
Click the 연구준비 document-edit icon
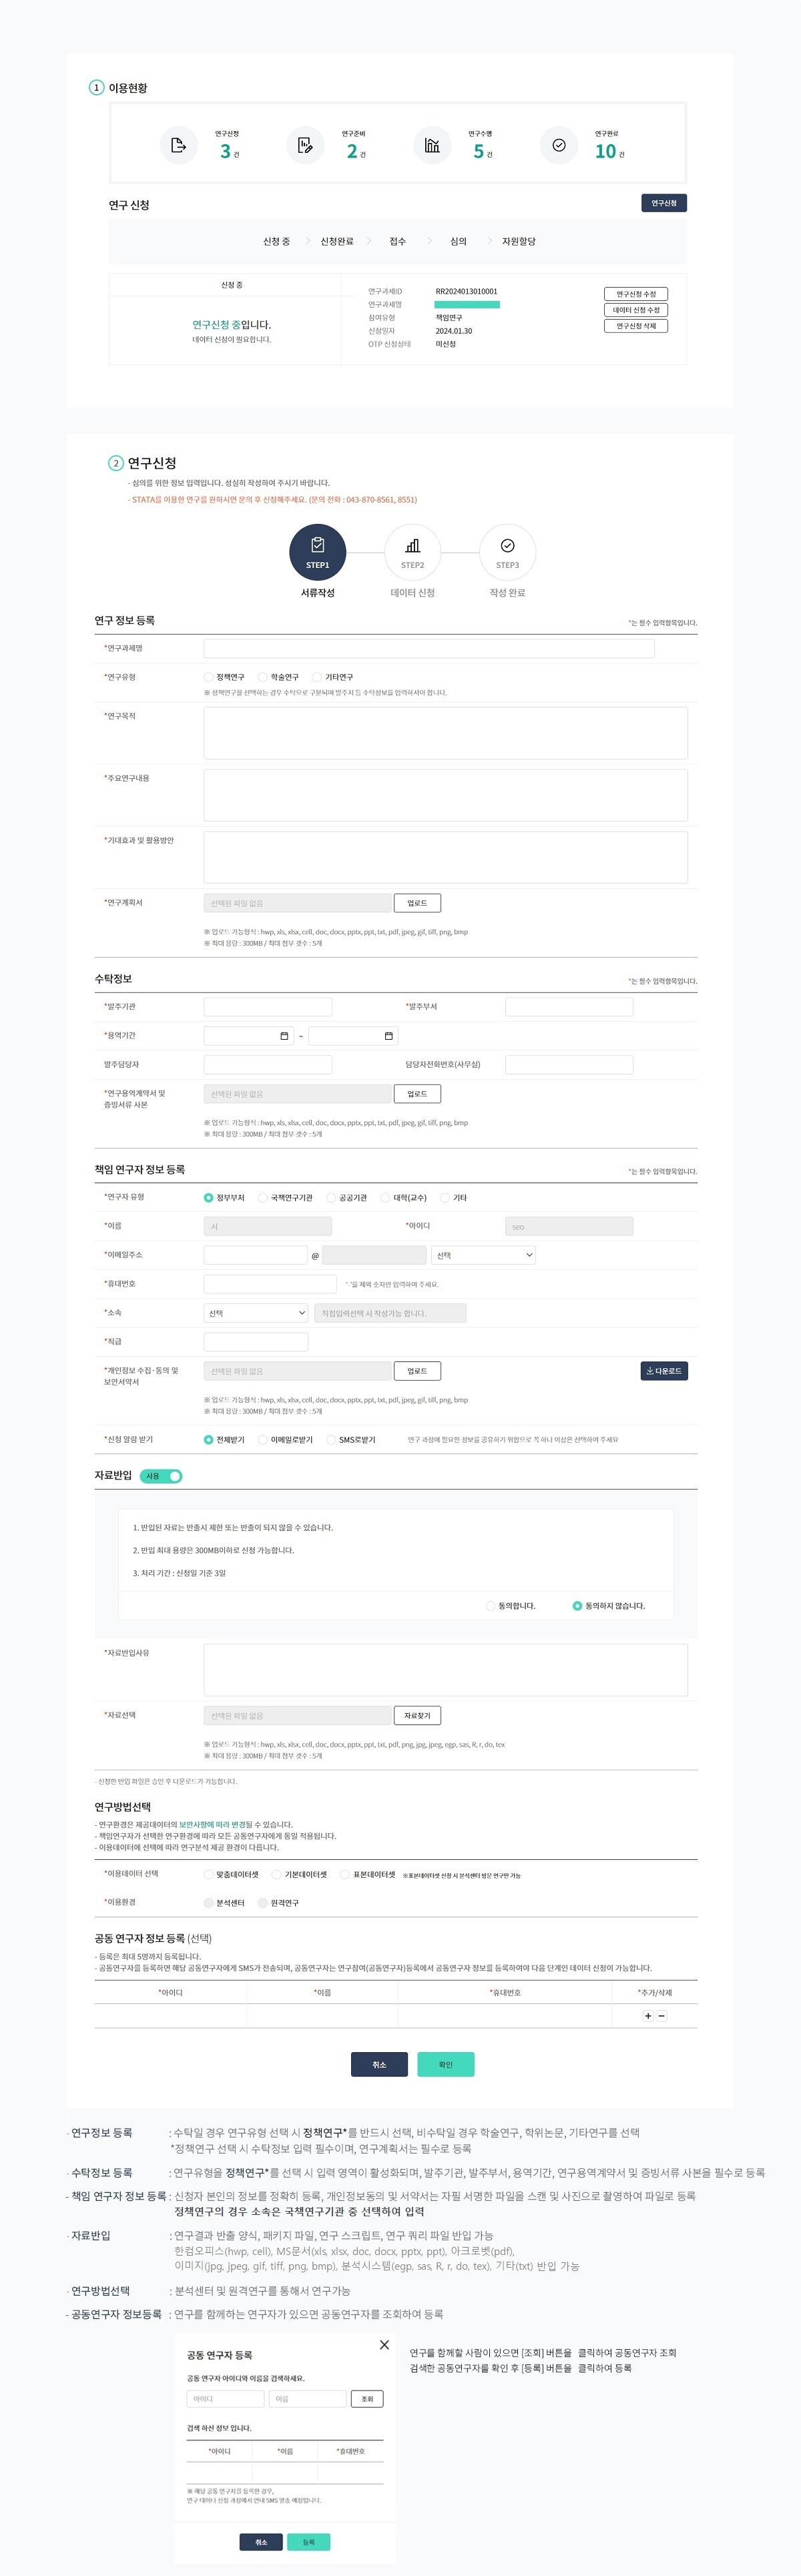305,145
